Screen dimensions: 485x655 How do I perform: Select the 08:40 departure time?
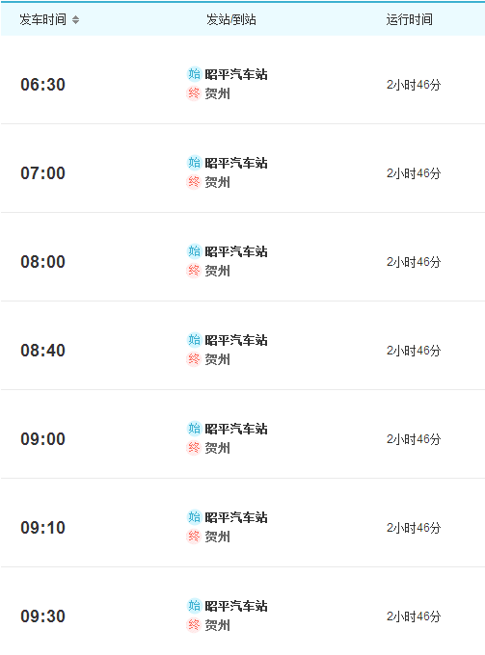coord(43,350)
